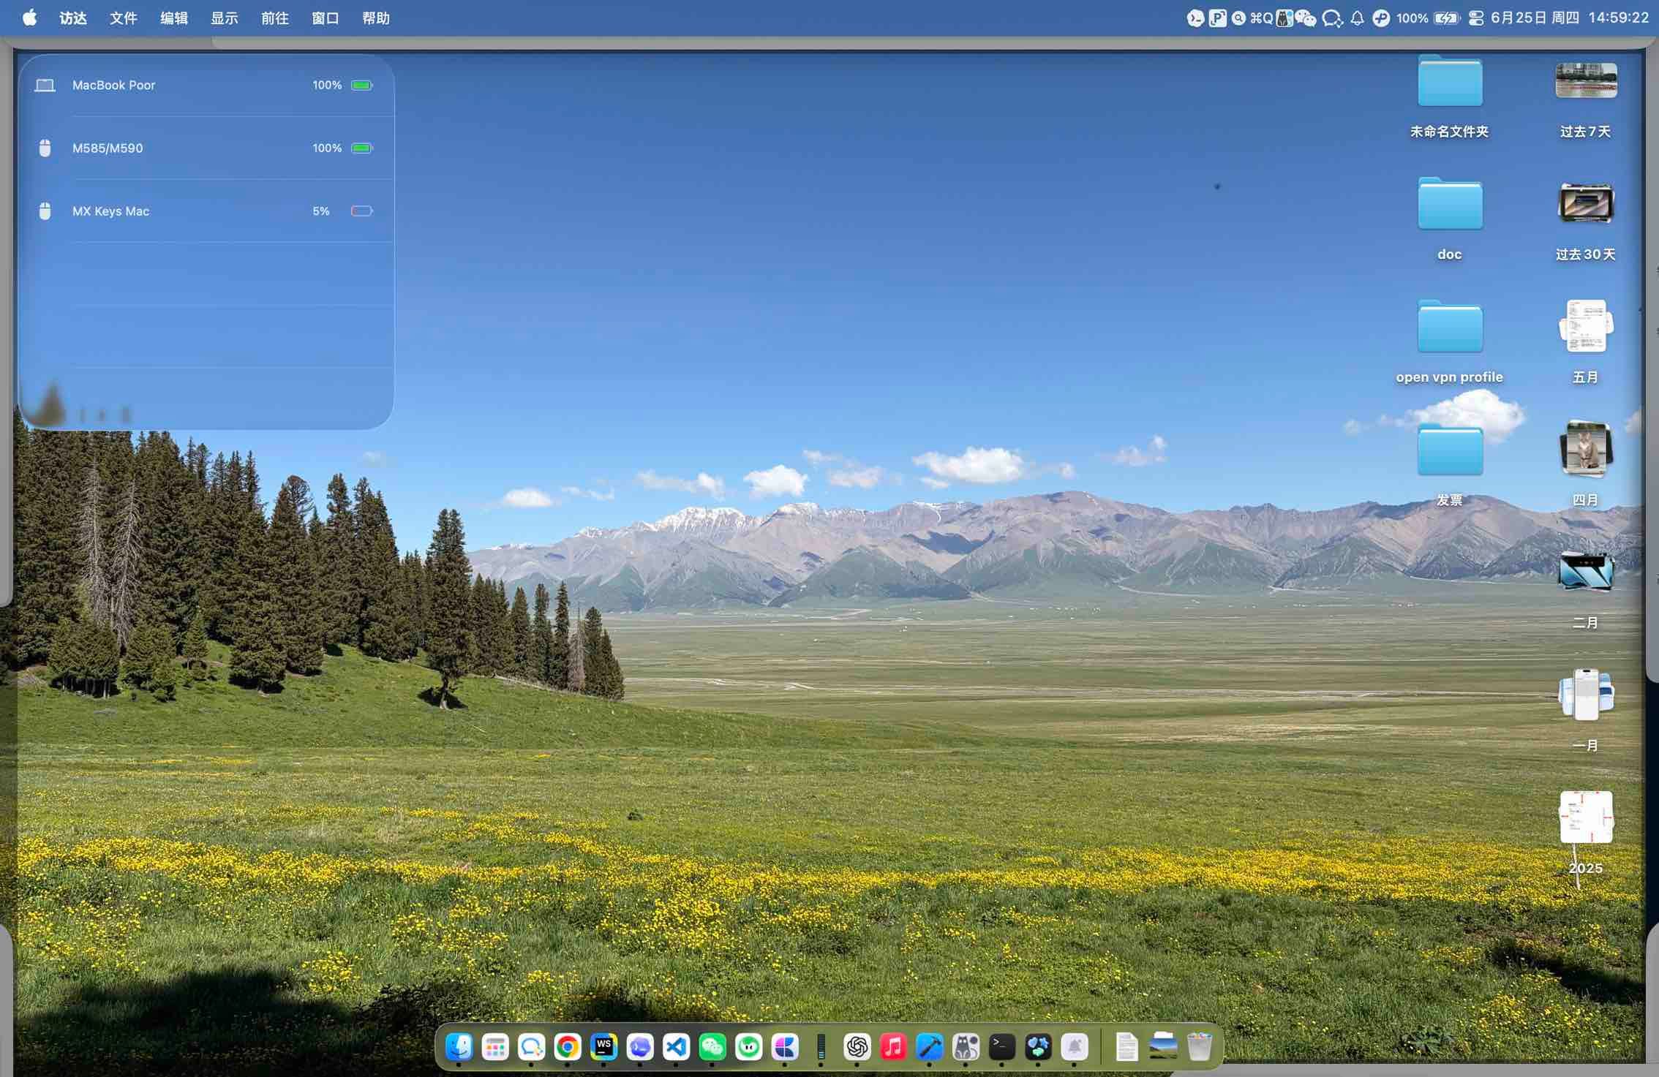Launch Music from the Dock
Screen dimensions: 1659x1077
(893, 1047)
